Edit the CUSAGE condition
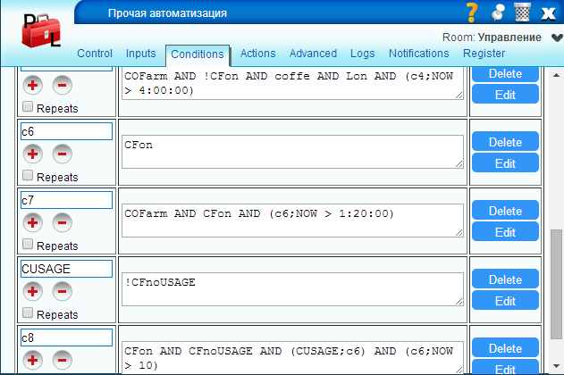The image size is (564, 375). click(505, 301)
